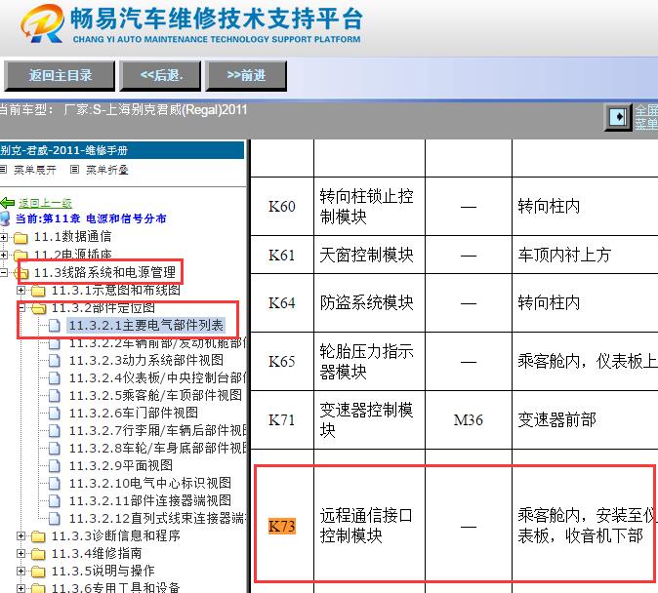Click the page icon of 11.3.2.12直列式线束
The width and height of the screenshot is (658, 593).
[54, 518]
